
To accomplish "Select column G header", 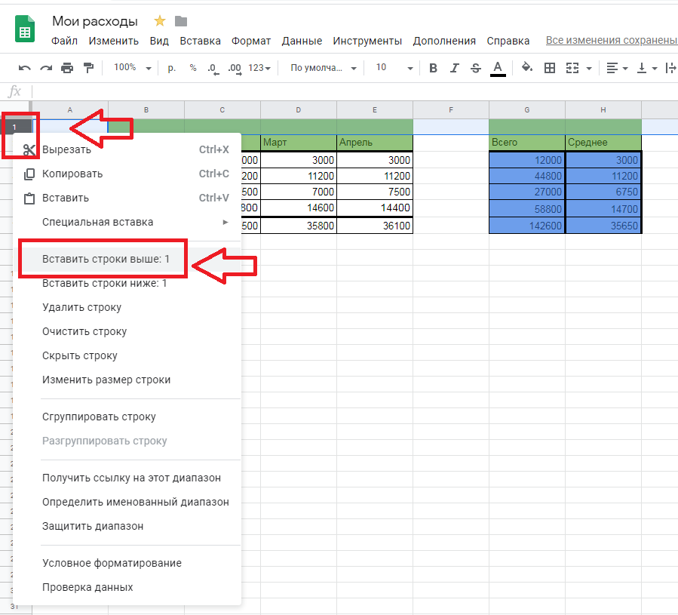I will [527, 110].
